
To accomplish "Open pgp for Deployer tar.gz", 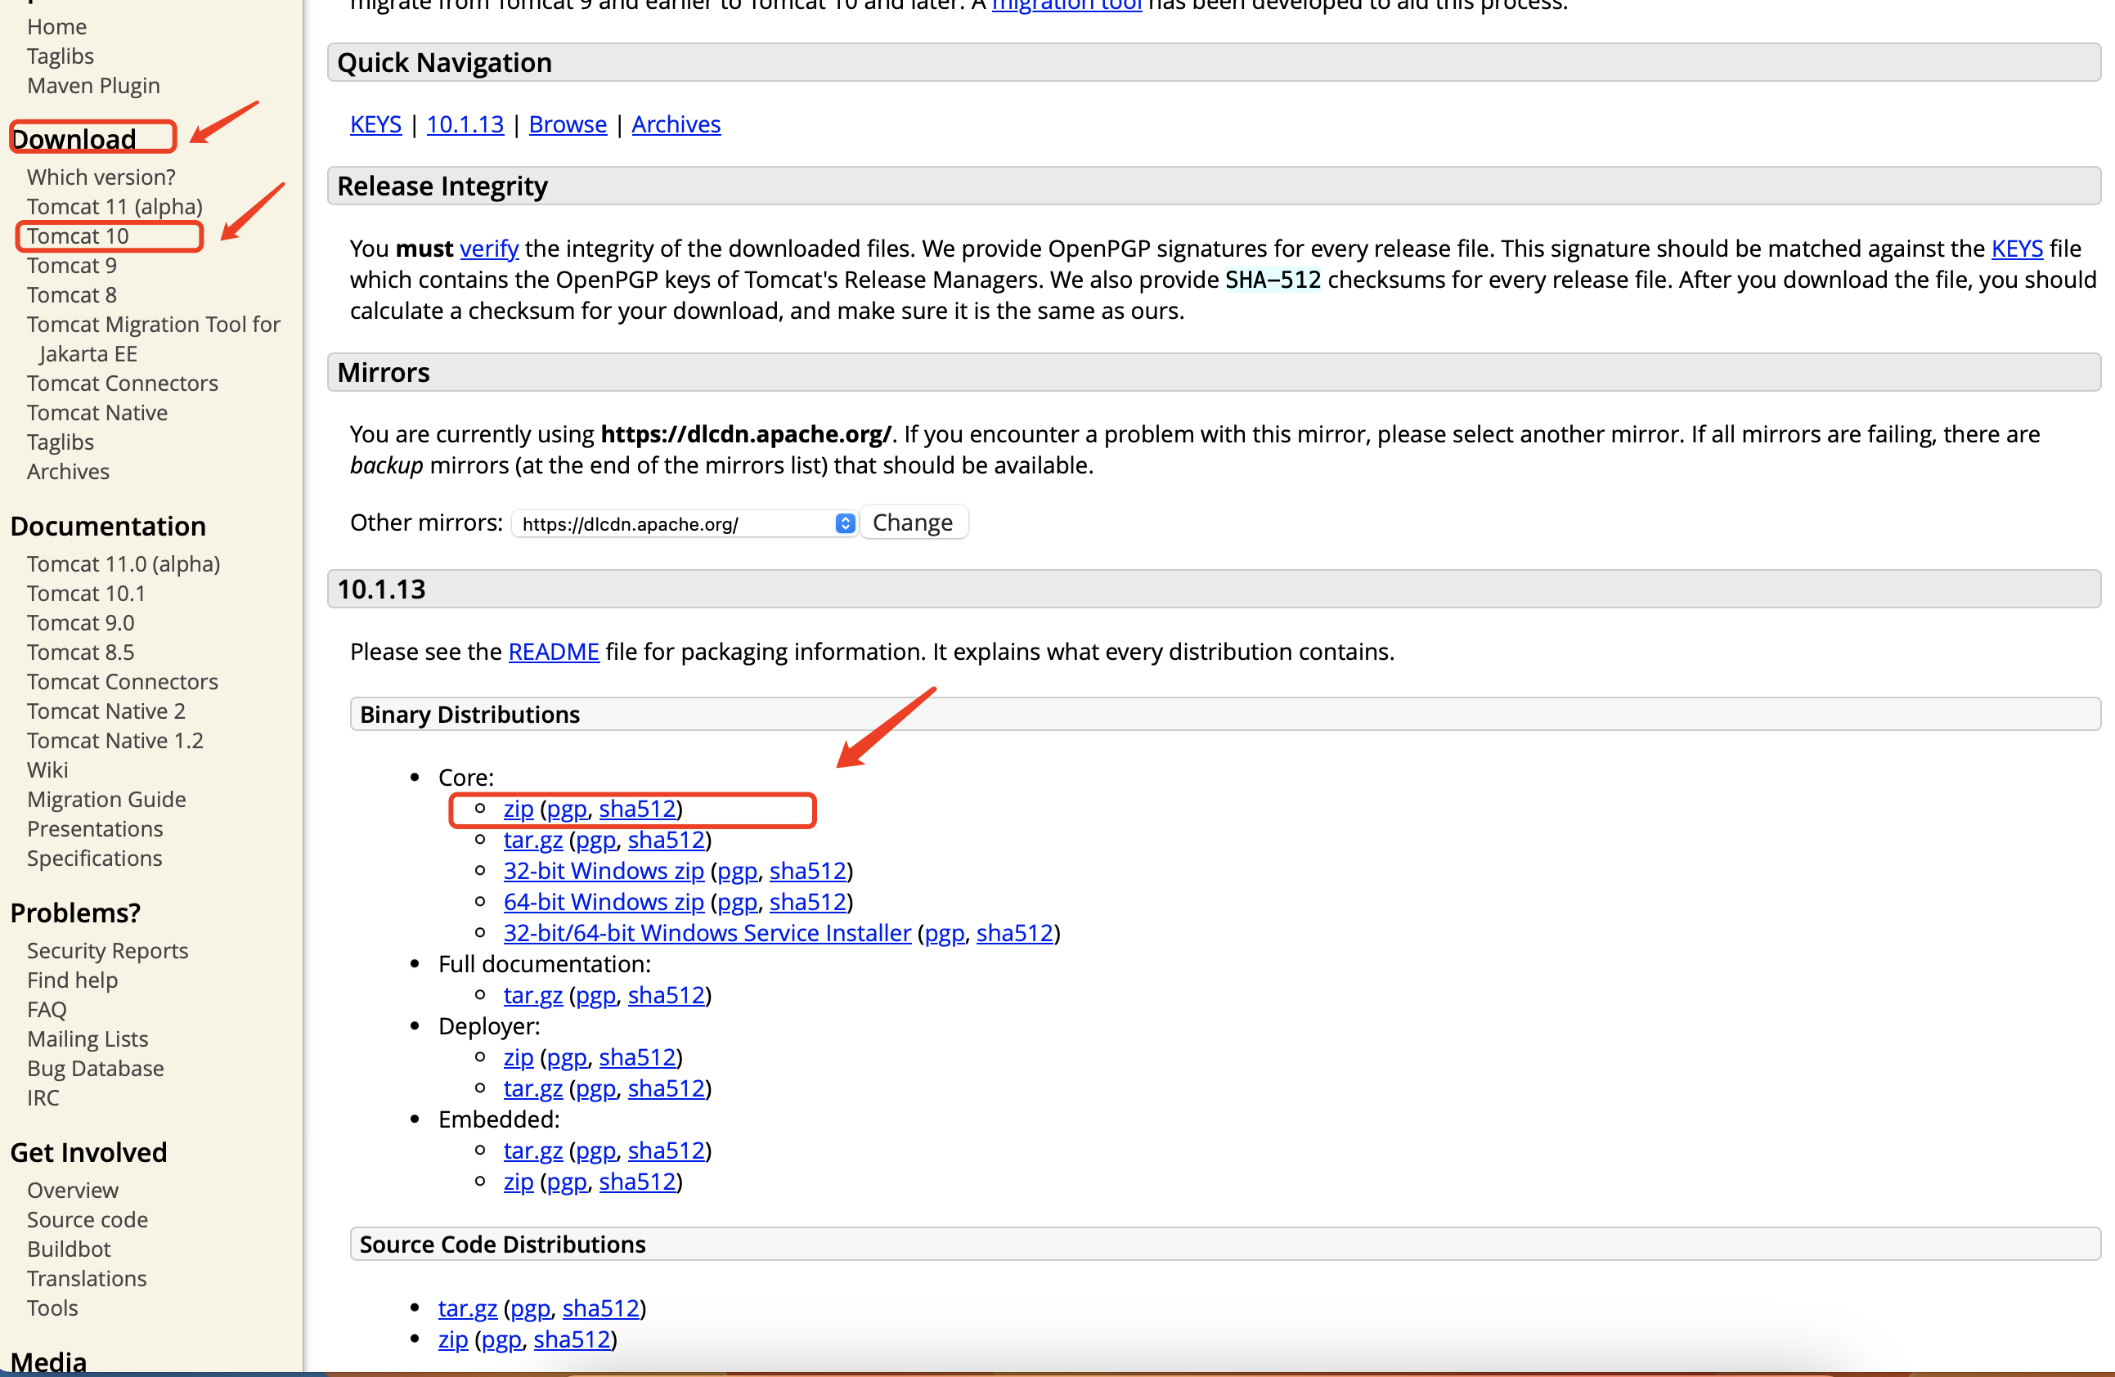I will [596, 1089].
